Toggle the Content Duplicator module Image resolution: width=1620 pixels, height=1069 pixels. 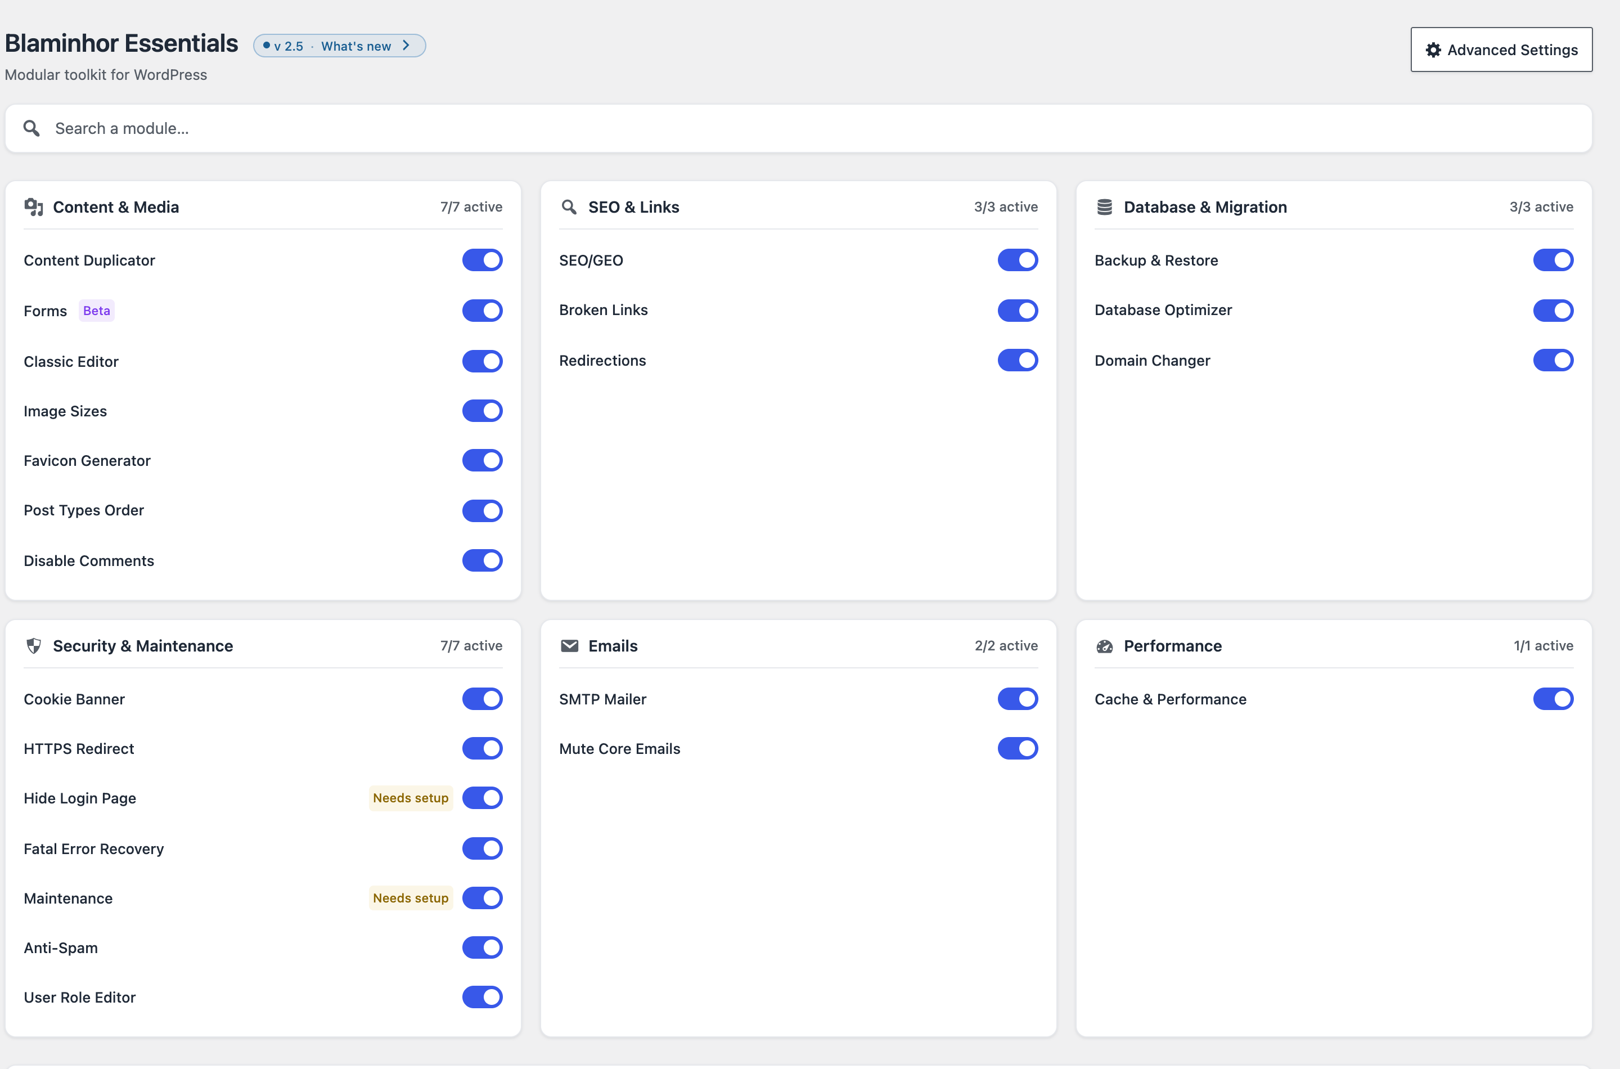coord(483,260)
